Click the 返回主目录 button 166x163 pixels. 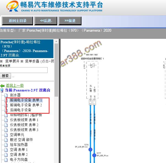[17, 21]
